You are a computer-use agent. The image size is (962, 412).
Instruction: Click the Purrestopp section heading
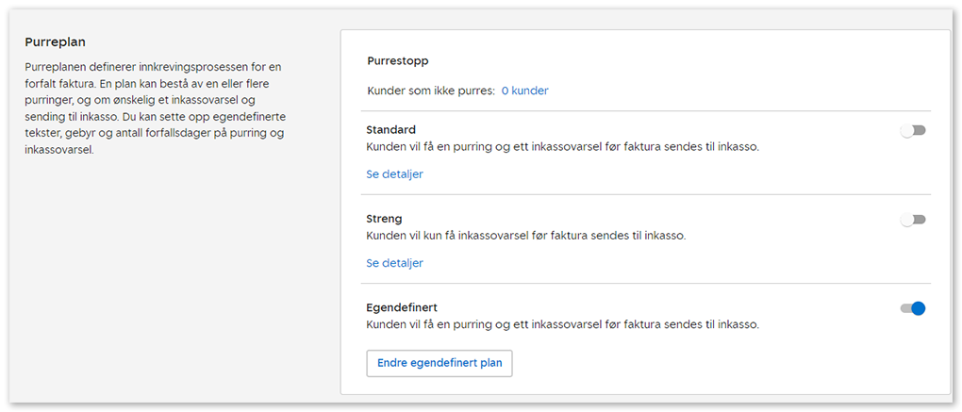click(x=397, y=61)
